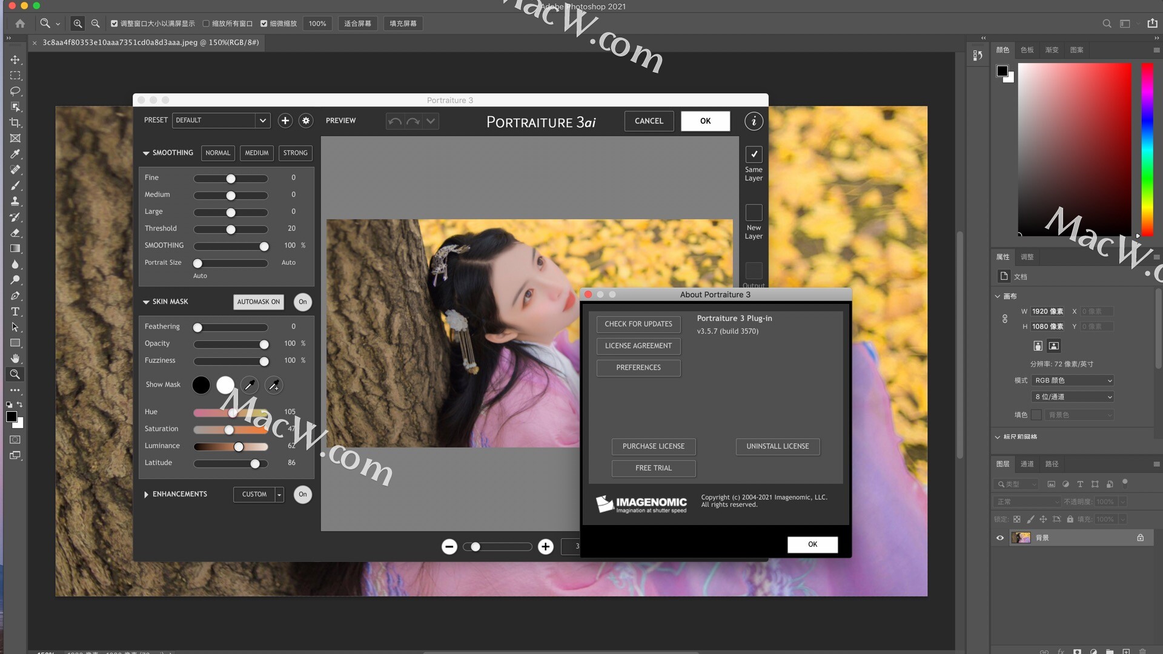Drag the Threshold smoothing slider

pyautogui.click(x=231, y=229)
